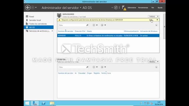This screenshot has width=189, height=106.
Task: Open the Administrar menu
Action: (132, 8)
